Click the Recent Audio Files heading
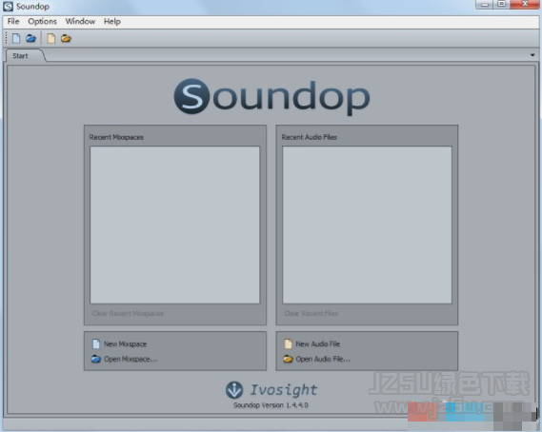The width and height of the screenshot is (542, 432). (x=309, y=137)
